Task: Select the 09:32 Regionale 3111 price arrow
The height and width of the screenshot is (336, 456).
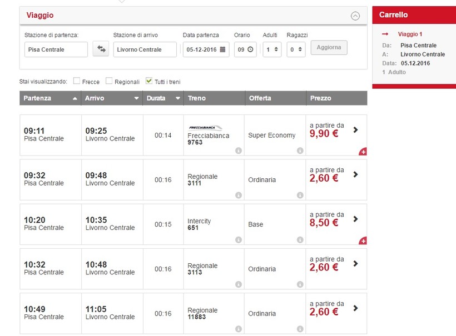Action: (355, 174)
